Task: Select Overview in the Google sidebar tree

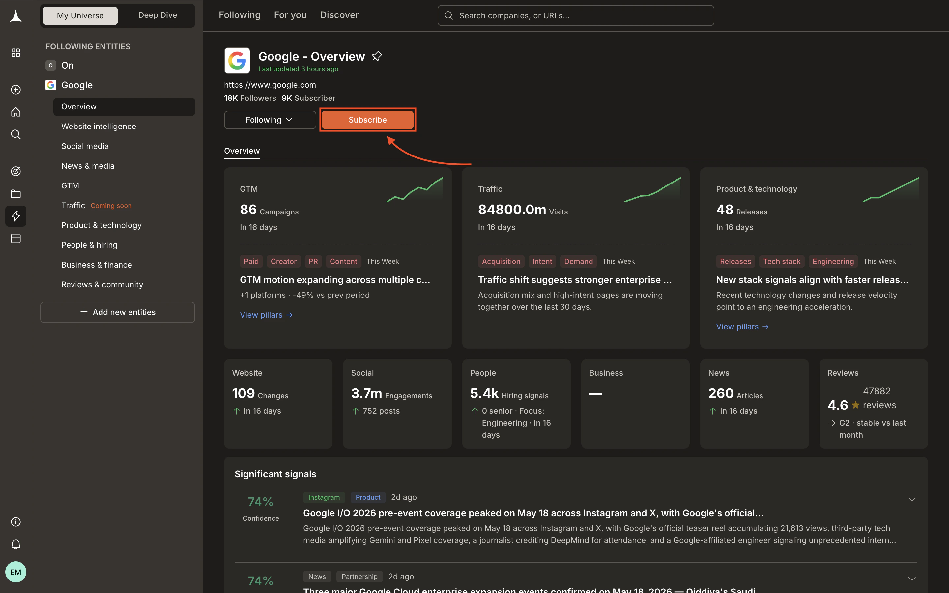Action: (x=124, y=107)
